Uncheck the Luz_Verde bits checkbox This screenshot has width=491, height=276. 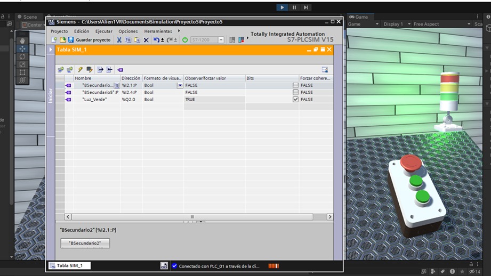pyautogui.click(x=295, y=99)
